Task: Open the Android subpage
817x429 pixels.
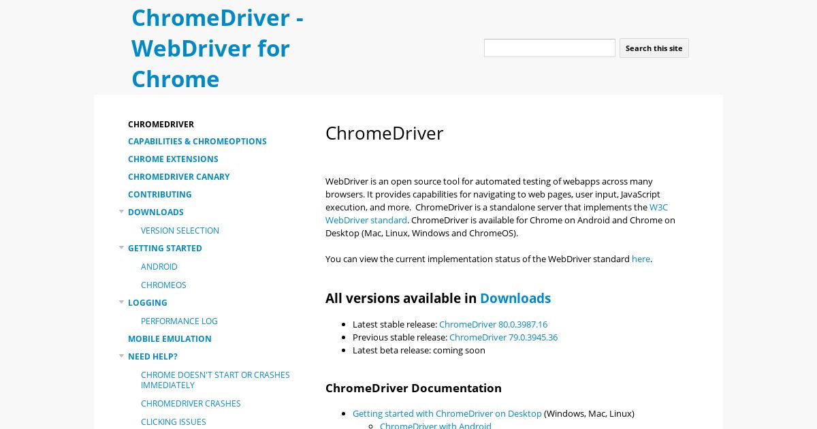Action: (159, 267)
